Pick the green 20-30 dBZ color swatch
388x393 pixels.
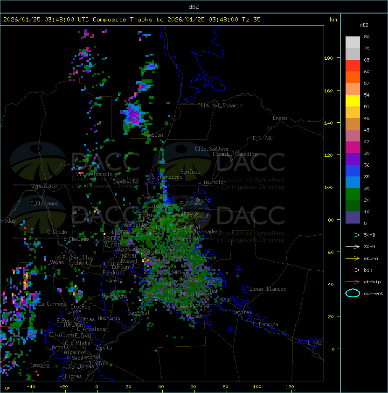(353, 194)
